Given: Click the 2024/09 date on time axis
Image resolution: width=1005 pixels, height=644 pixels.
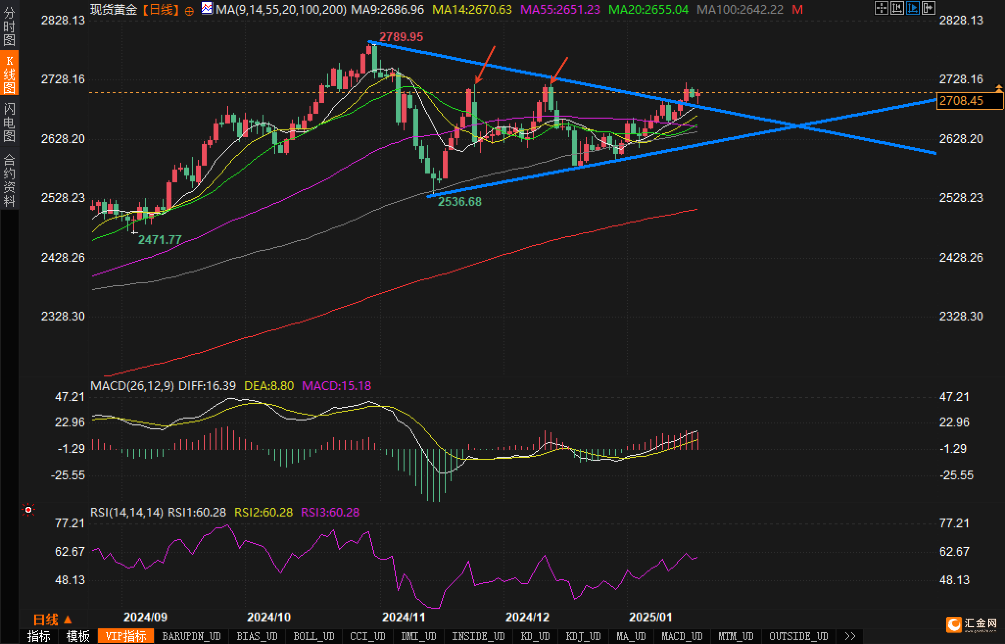Looking at the screenshot, I should pos(145,617).
